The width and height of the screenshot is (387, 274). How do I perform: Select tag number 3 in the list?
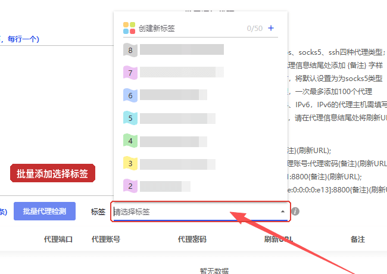coord(201,163)
